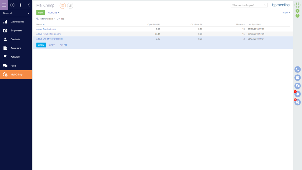
Task: Click the OPEN button
Action: point(41,45)
